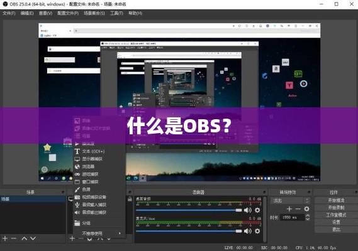
Task: Click the mixer panel vertical scrollbar
Action: point(265,219)
